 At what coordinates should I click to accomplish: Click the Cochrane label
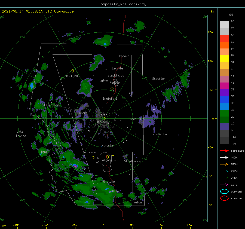pyautogui.click(x=89, y=152)
